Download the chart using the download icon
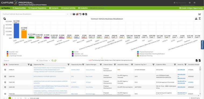This screenshot has height=99, width=204. coord(196,19)
